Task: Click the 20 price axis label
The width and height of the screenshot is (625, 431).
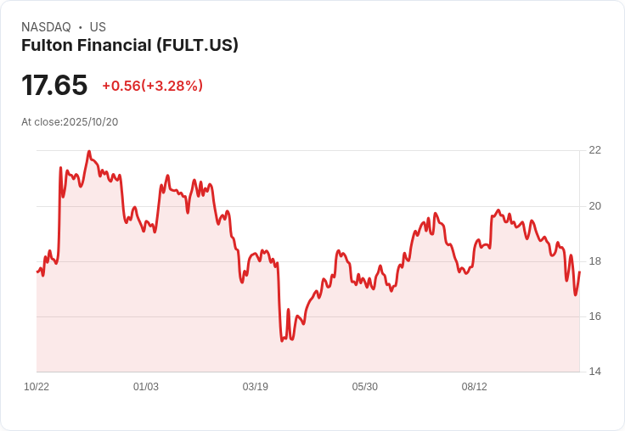Action: [594, 206]
